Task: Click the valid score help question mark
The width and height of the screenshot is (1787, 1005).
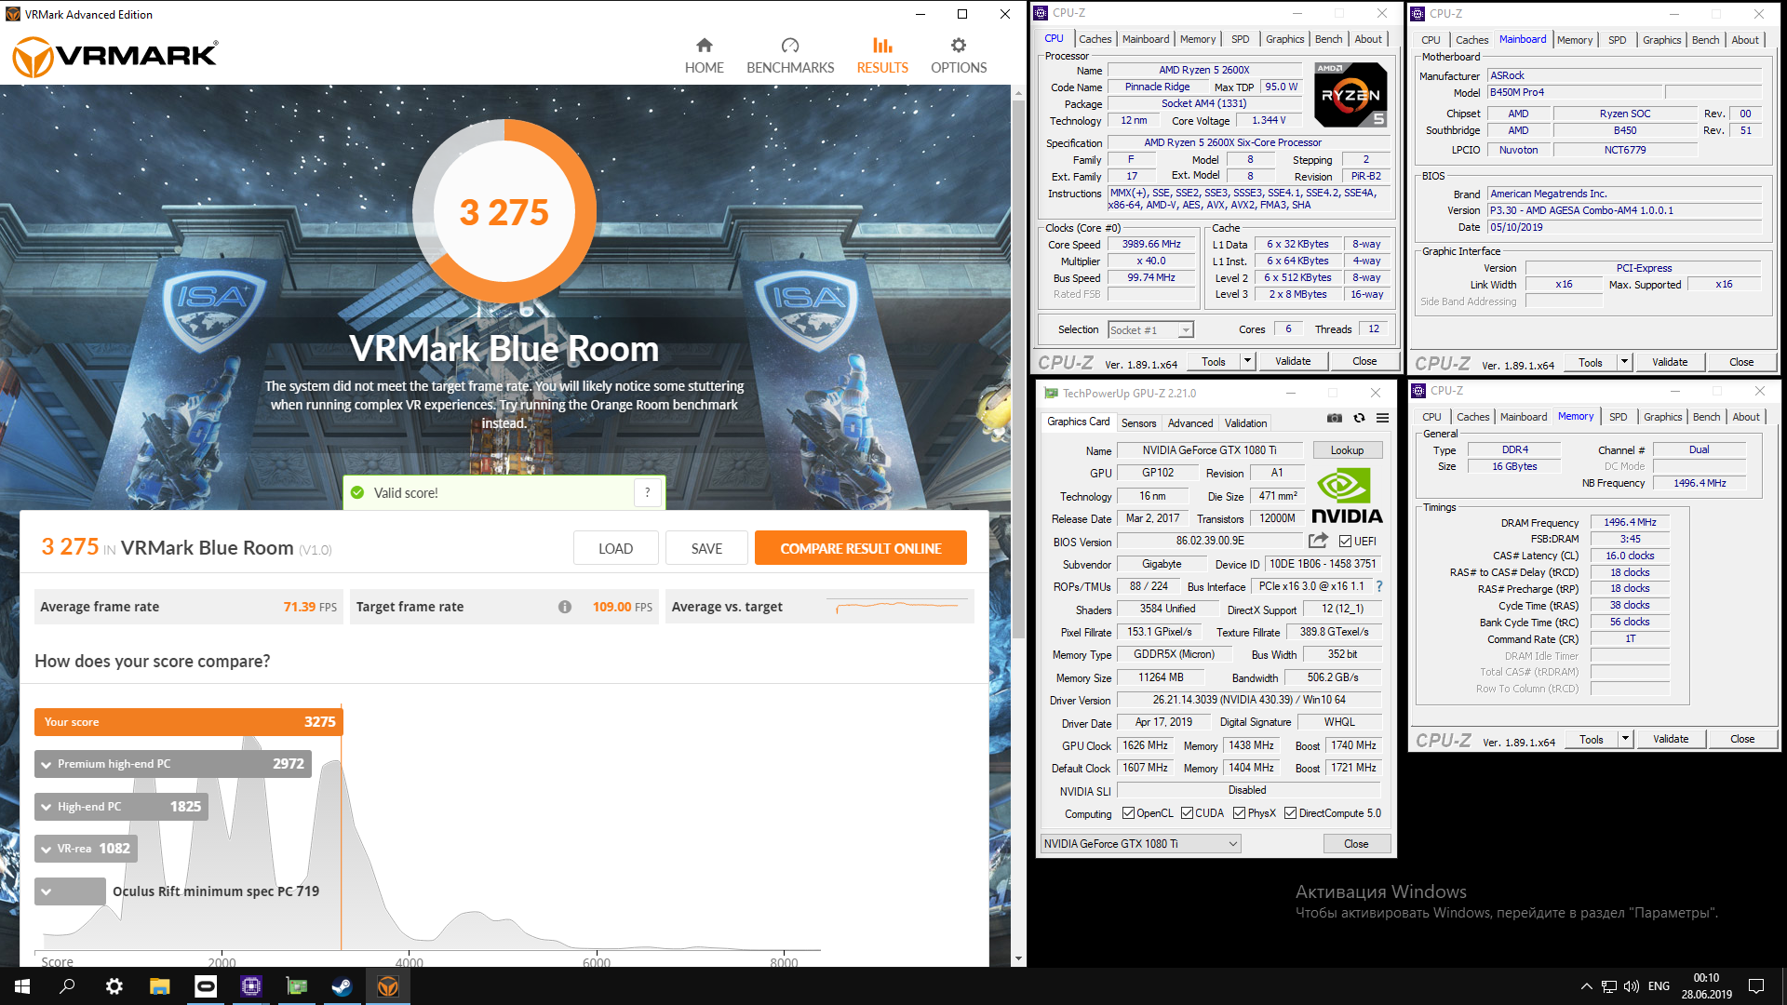Action: [648, 492]
